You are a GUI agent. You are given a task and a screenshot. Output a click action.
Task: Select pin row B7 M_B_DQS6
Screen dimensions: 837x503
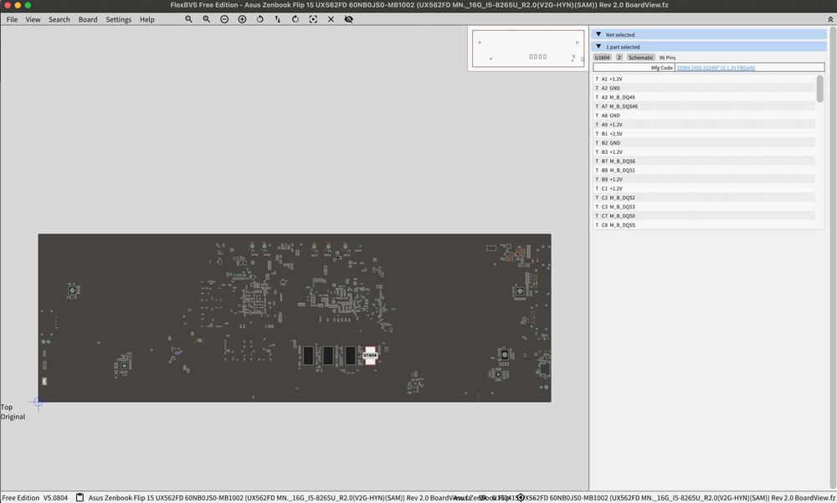pyautogui.click(x=704, y=161)
